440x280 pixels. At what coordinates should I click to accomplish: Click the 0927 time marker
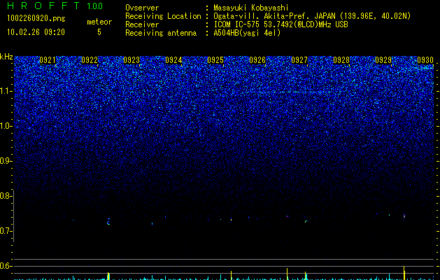click(x=299, y=60)
